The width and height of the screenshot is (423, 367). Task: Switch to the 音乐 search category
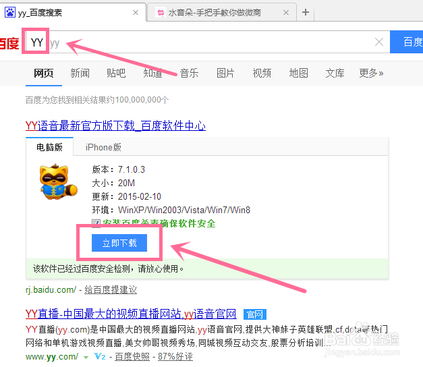coord(189,73)
